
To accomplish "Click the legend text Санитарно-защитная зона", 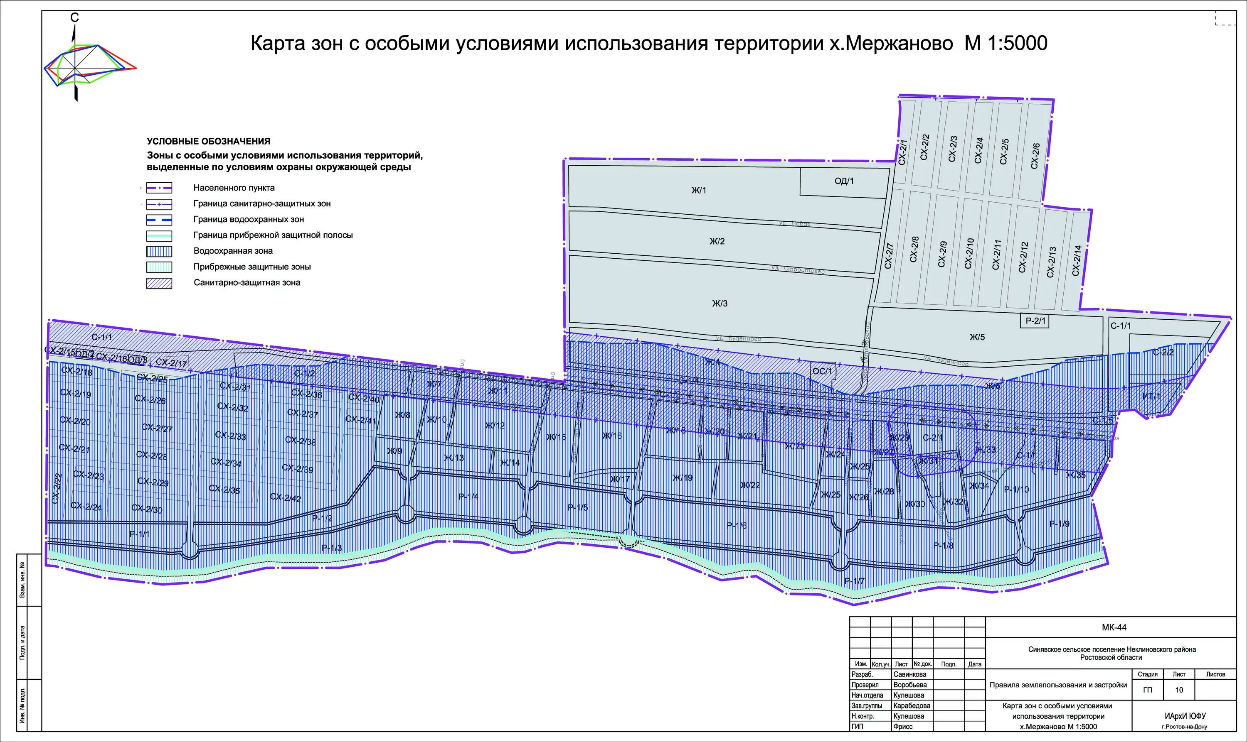I will (x=247, y=282).
